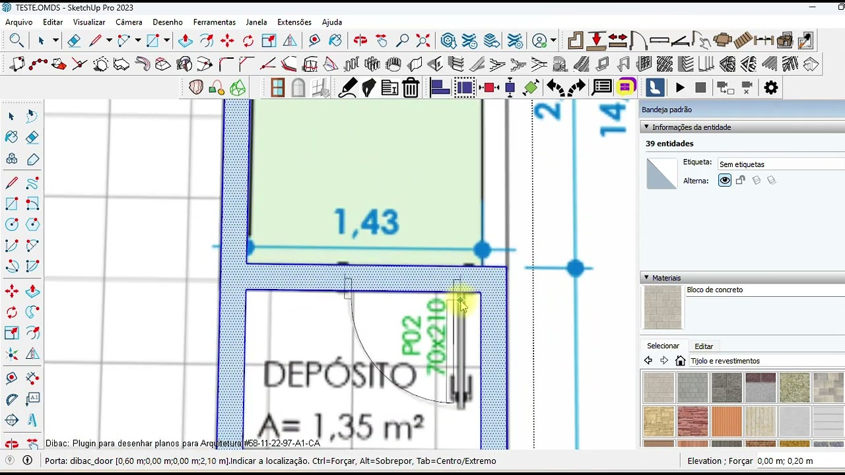The height and width of the screenshot is (475, 845).
Task: Open the Tijolo e revestimentos materials dropdown
Action: coord(766,361)
